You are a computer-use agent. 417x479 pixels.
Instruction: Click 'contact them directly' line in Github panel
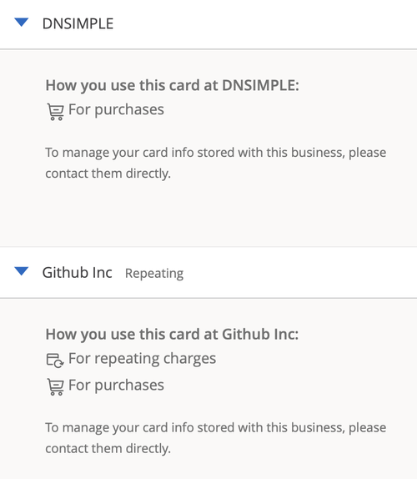click(108, 448)
